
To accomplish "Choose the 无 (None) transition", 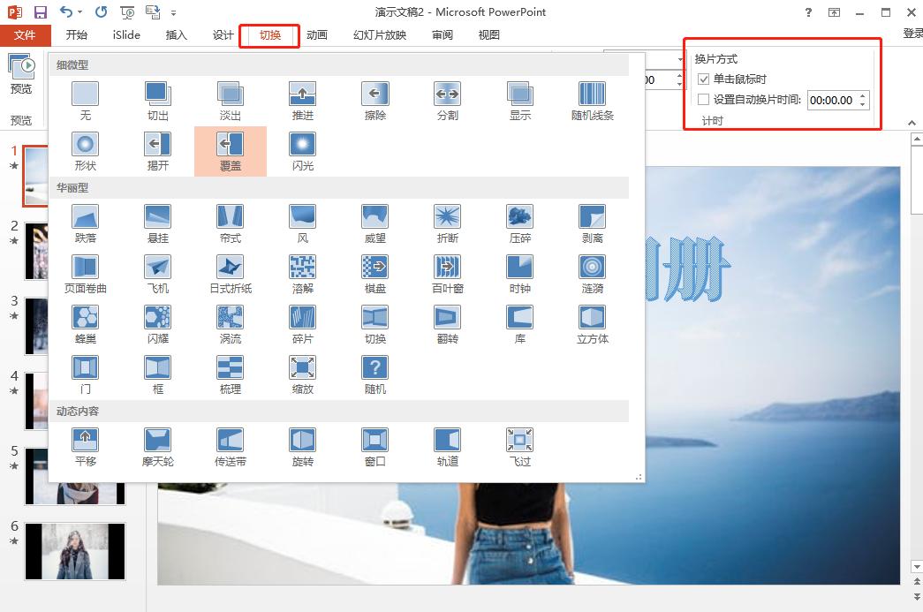I will point(86,102).
